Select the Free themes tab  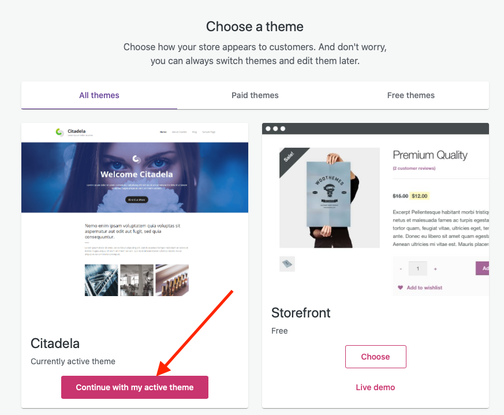point(411,95)
